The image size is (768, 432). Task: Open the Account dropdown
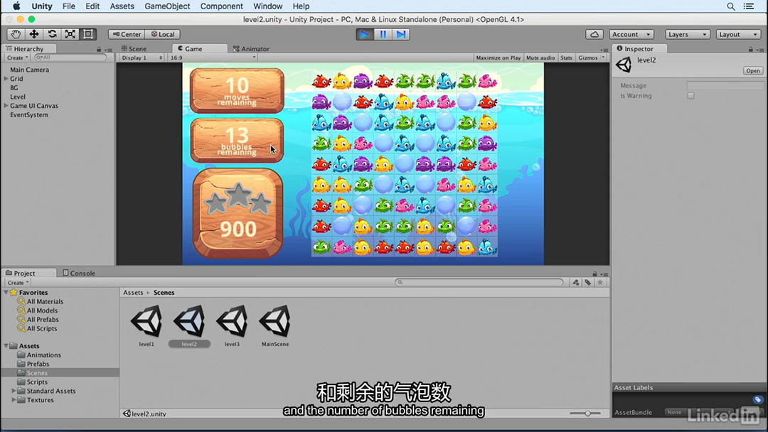[x=631, y=34]
